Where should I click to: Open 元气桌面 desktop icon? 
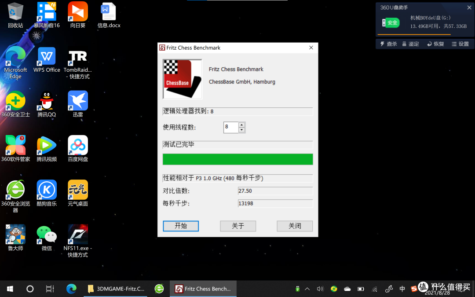(78, 193)
